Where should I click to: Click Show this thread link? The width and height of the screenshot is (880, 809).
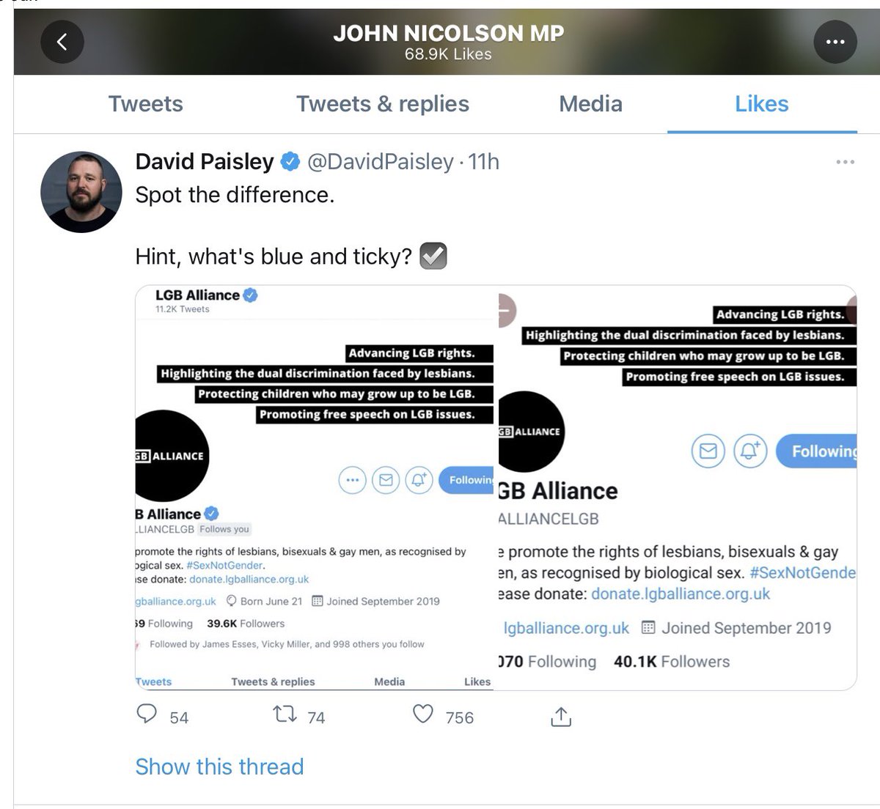(219, 766)
